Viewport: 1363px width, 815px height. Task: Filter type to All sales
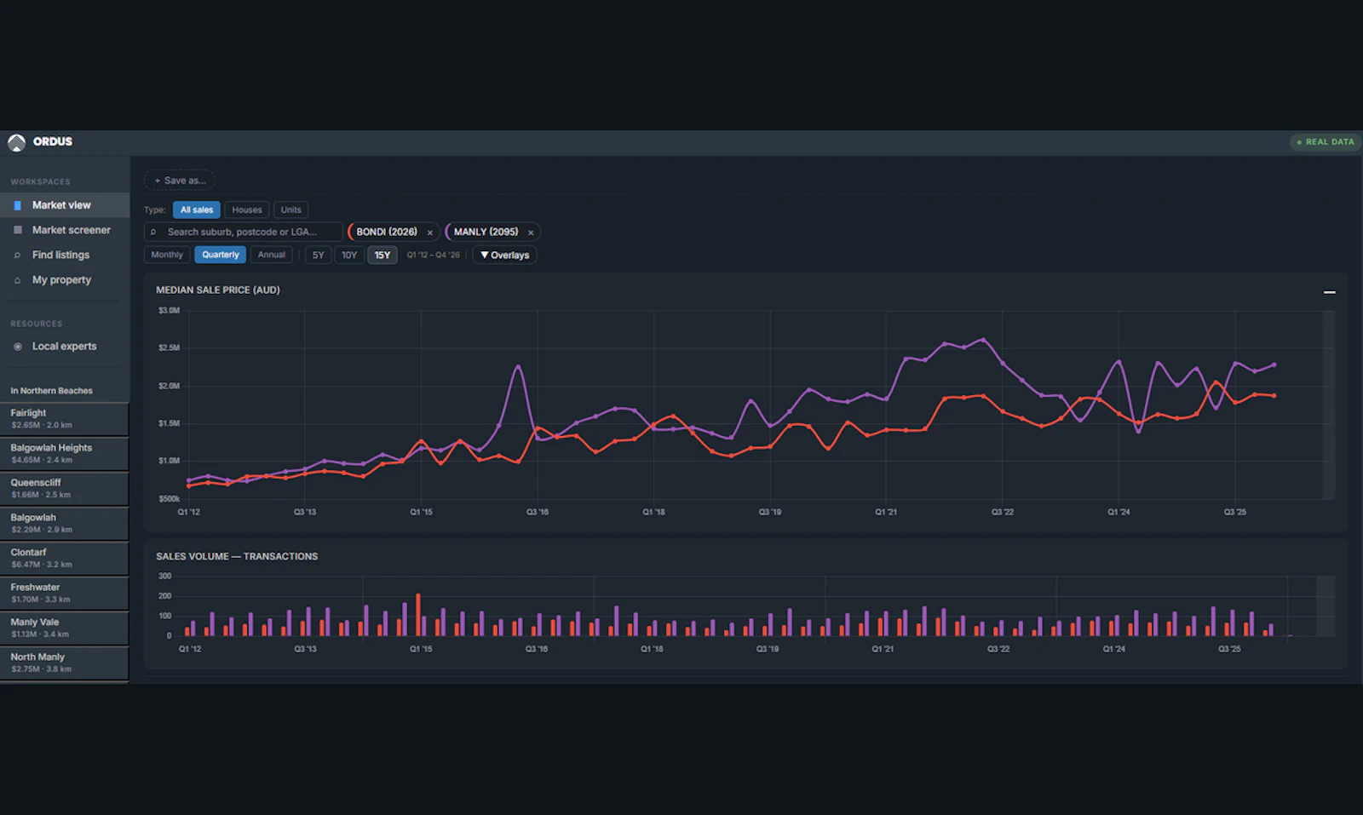click(x=197, y=209)
